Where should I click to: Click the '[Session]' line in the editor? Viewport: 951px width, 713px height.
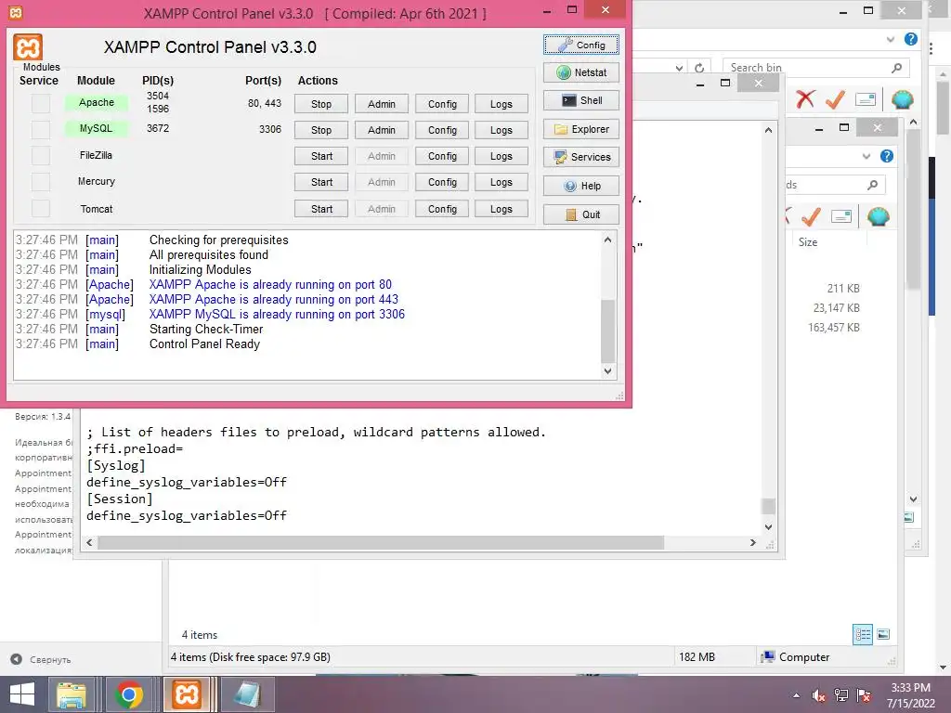tap(120, 499)
